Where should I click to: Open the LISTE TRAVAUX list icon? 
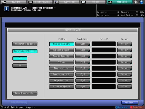(31, 2)
